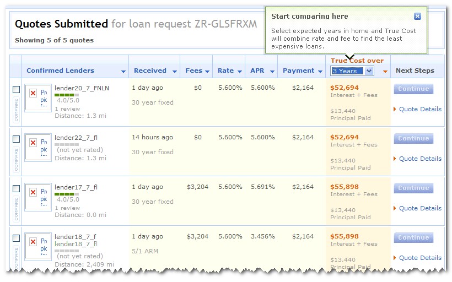Click $3,204 fees for lender17_7_fl
Image resolution: width=452 pixels, height=282 pixels.
pos(197,187)
